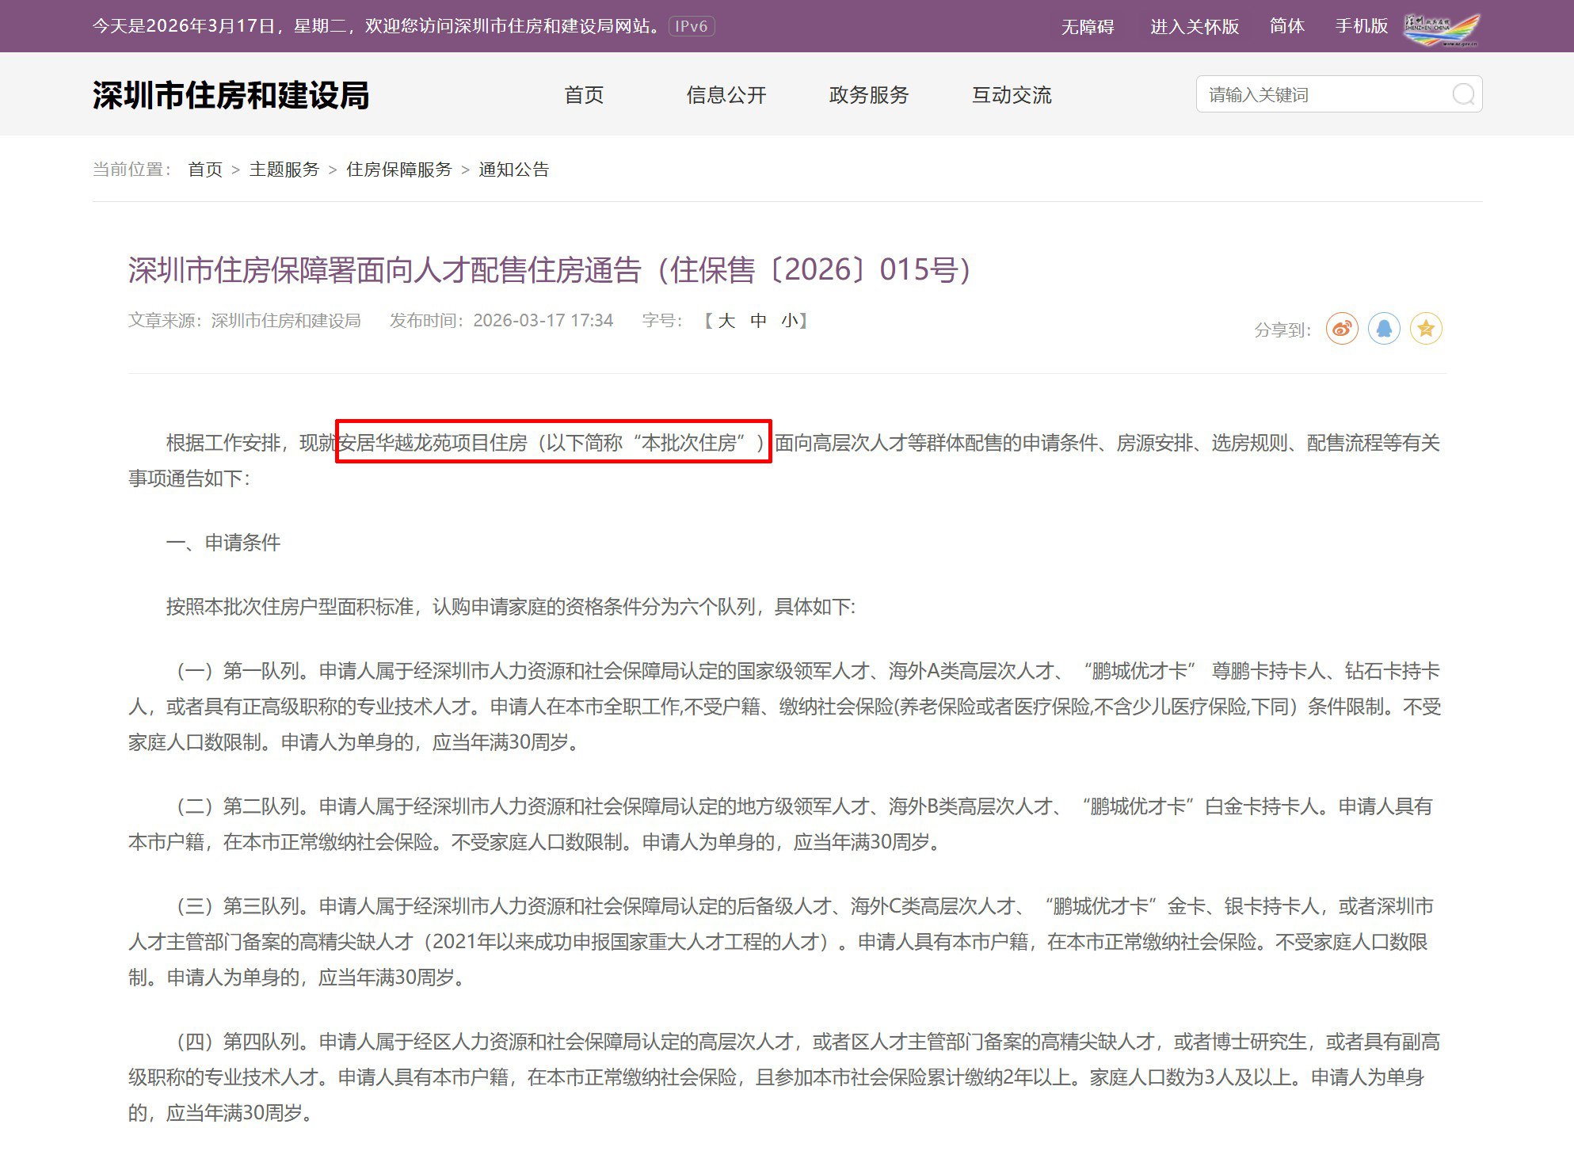This screenshot has width=1574, height=1151.
Task: Set font size to small (小)
Action: click(790, 321)
